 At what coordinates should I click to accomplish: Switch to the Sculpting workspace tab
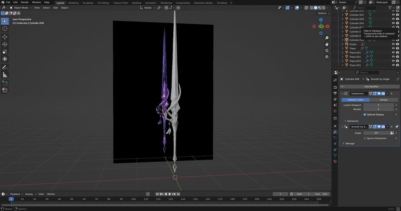point(87,3)
